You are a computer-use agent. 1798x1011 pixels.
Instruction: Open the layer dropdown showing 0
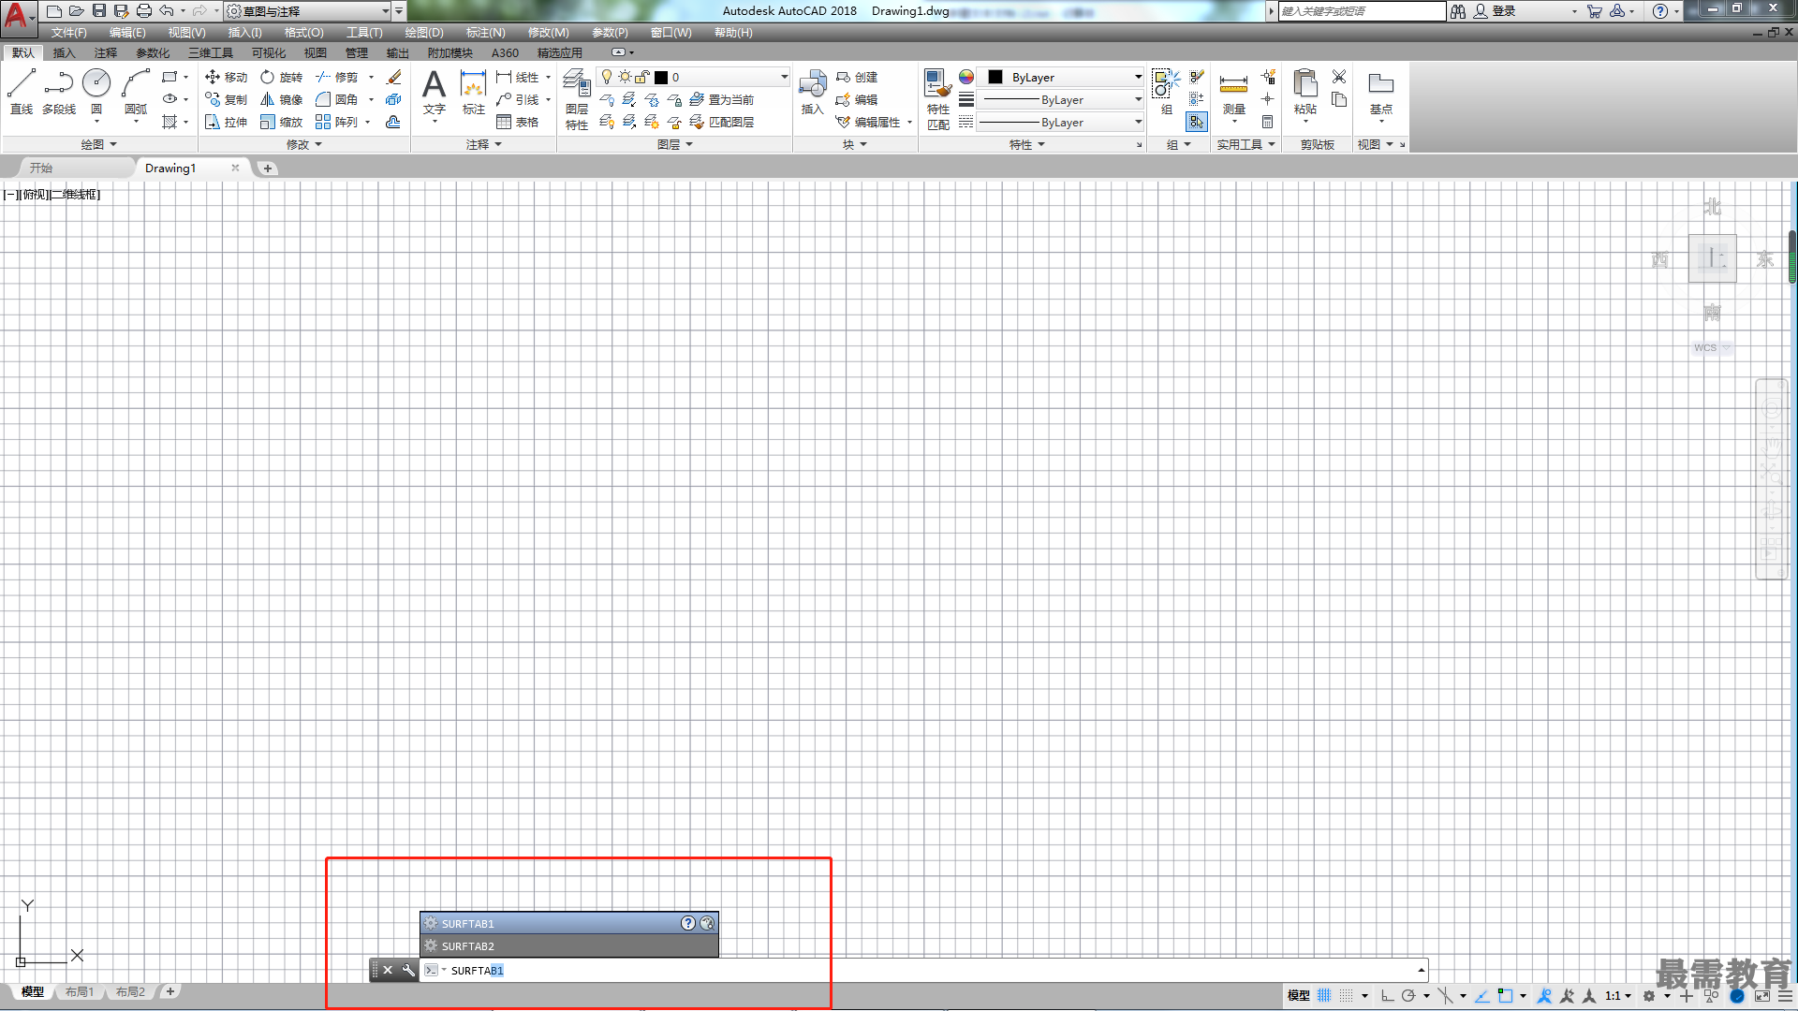pos(693,77)
